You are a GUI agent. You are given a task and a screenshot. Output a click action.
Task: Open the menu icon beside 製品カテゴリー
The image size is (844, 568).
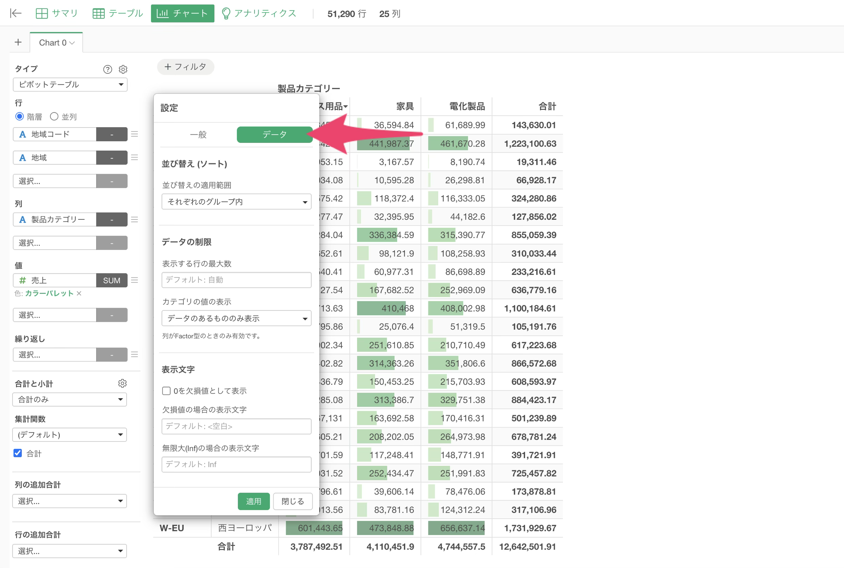tap(134, 219)
